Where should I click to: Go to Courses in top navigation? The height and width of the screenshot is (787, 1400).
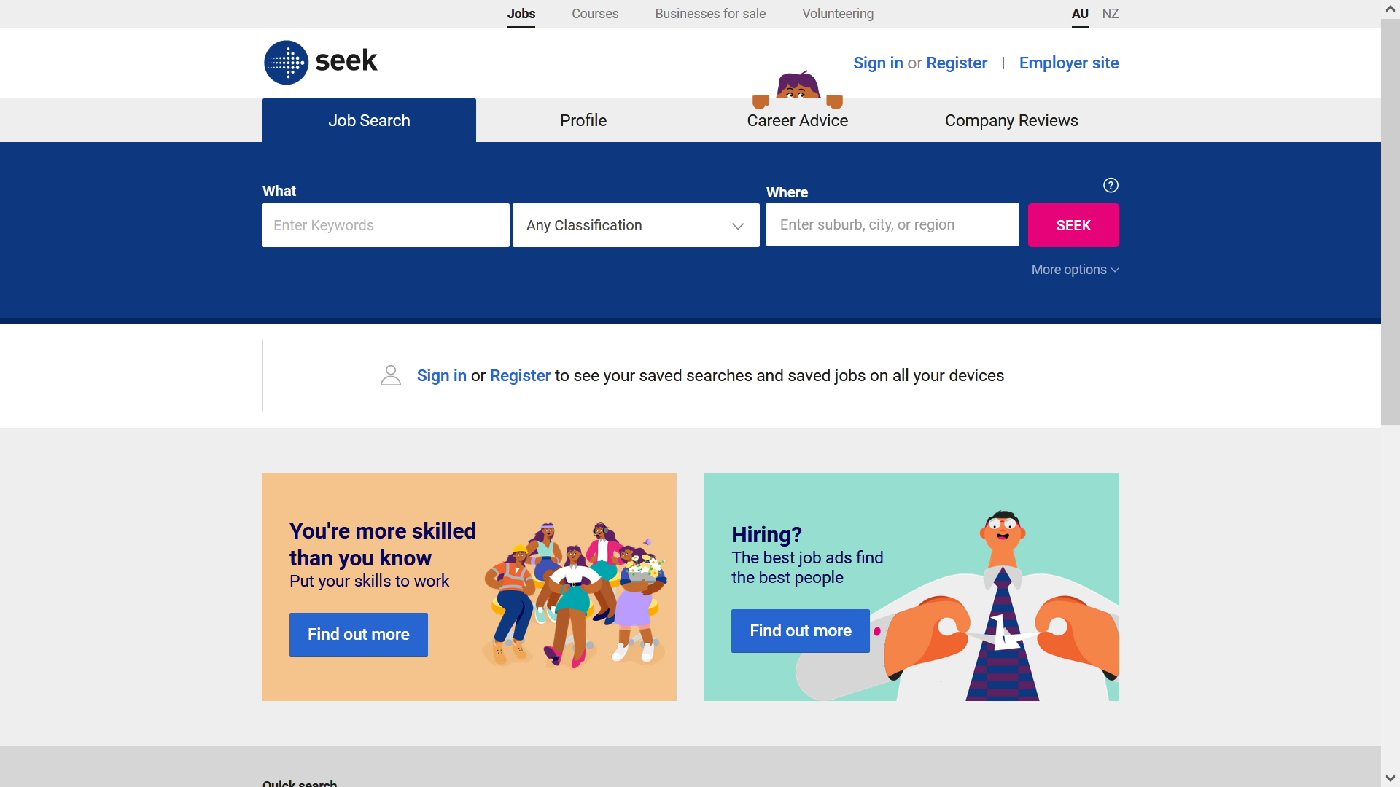pyautogui.click(x=595, y=14)
